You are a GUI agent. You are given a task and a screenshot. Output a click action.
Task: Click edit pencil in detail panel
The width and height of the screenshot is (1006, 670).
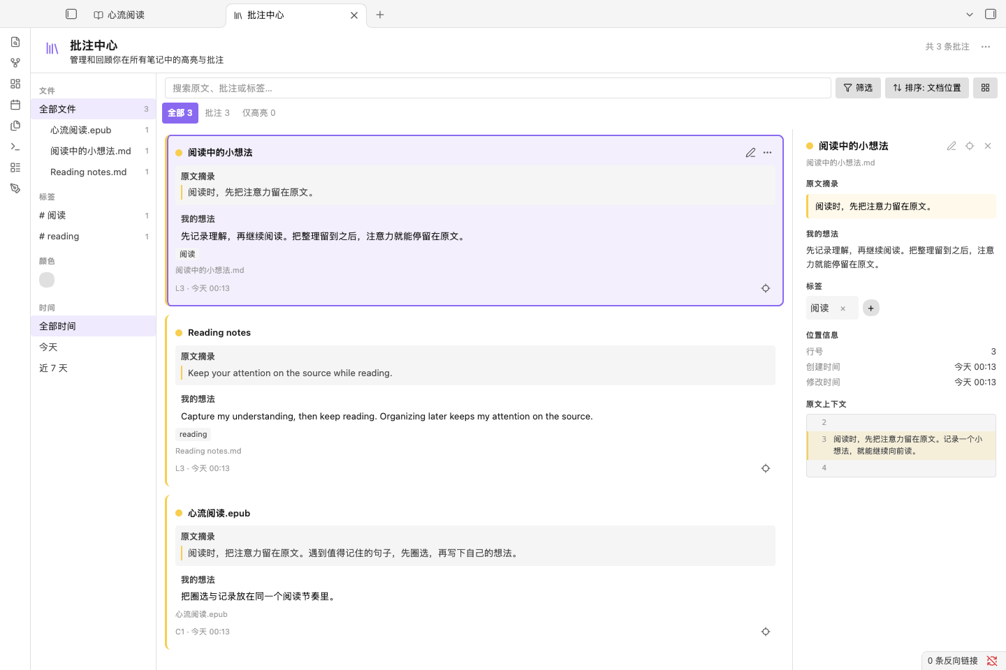[952, 146]
